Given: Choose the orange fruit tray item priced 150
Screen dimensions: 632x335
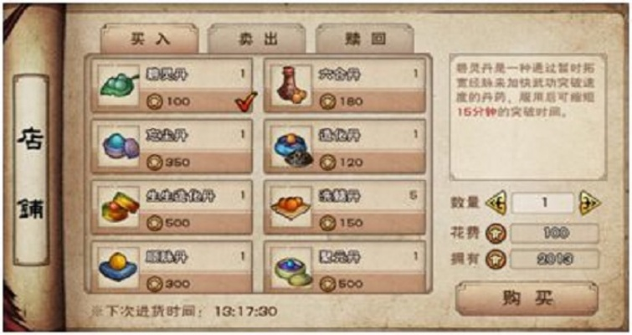Looking at the screenshot, I should [291, 207].
